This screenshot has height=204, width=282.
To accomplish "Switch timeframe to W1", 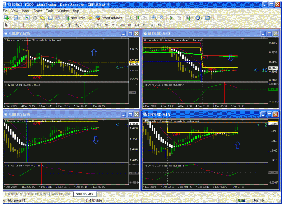I will point(153,25).
